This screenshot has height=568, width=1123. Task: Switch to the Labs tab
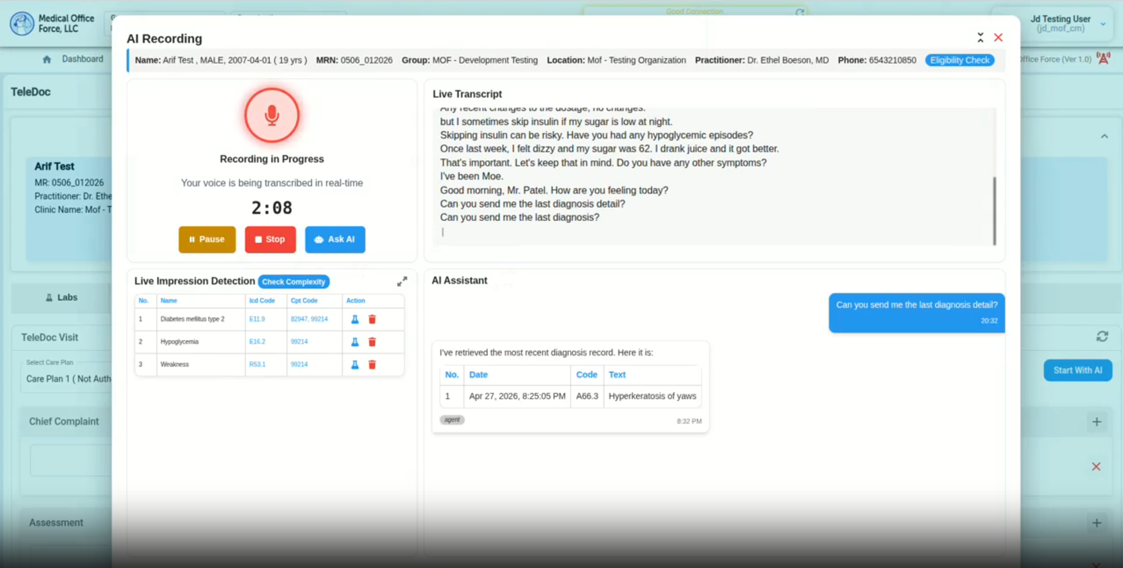coord(62,297)
